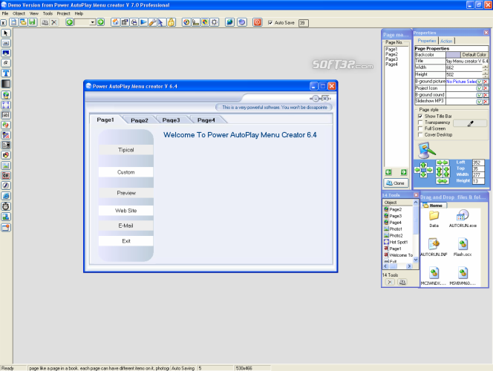Click the green previous page arrow in Page manager

[388, 172]
